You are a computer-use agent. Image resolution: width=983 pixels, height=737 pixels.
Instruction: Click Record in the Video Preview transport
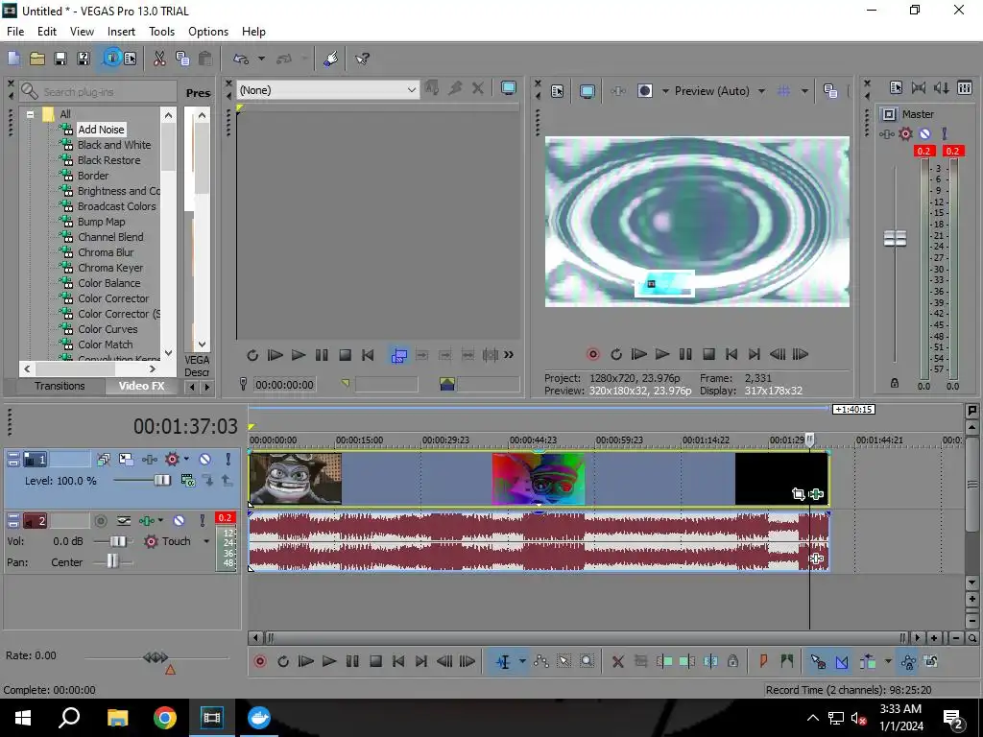[593, 354]
